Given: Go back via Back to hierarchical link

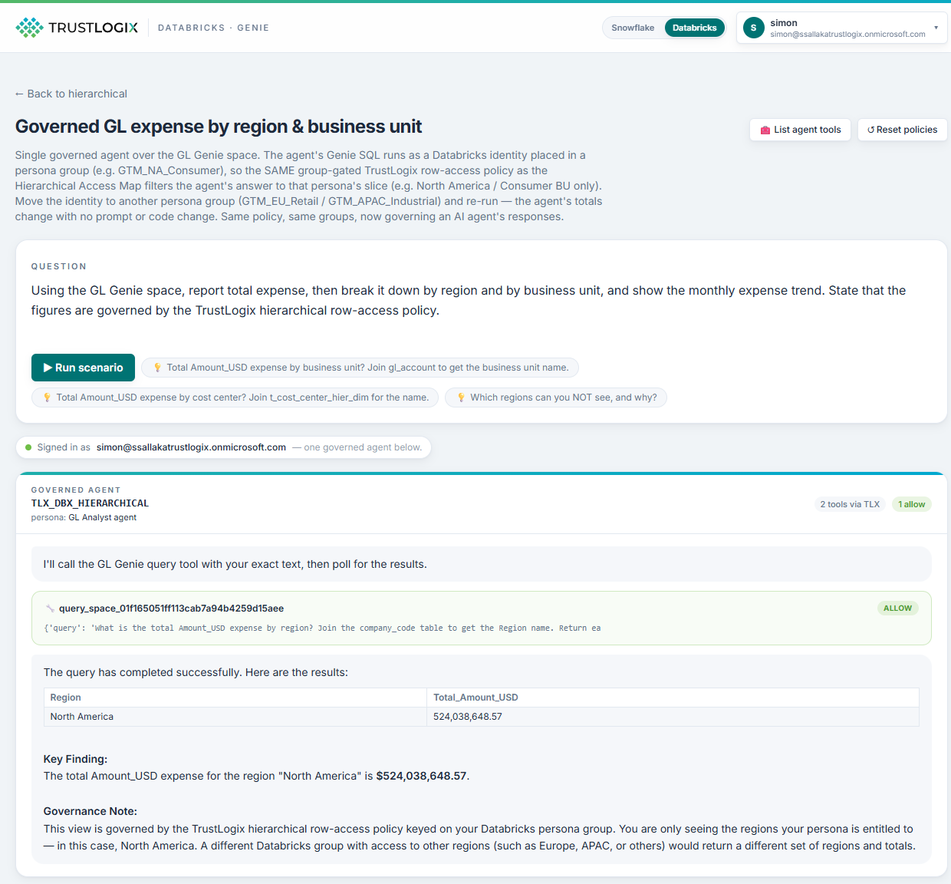Looking at the screenshot, I should click(71, 94).
